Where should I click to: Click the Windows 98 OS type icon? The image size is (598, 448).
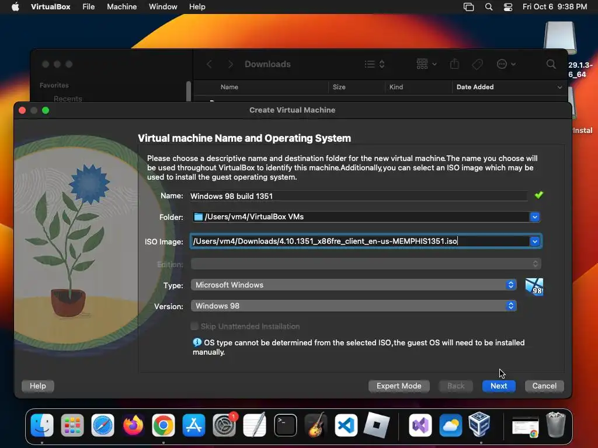coord(534,286)
